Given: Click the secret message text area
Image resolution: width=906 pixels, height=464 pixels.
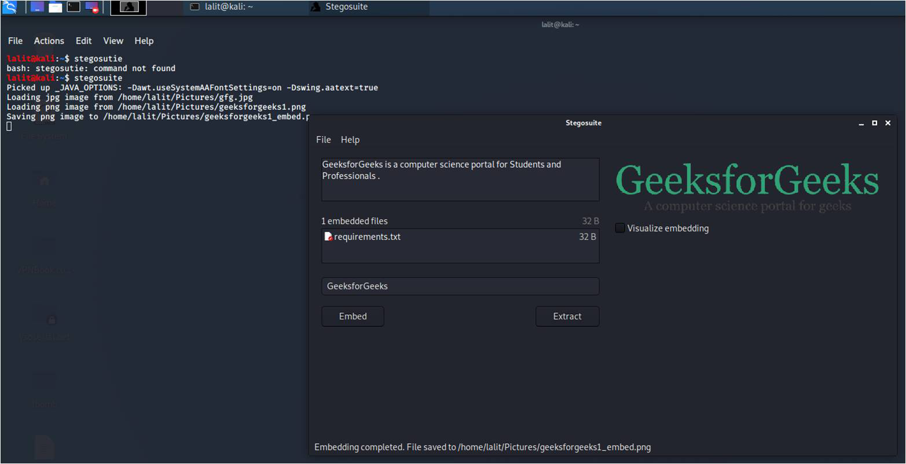Looking at the screenshot, I should click(460, 179).
